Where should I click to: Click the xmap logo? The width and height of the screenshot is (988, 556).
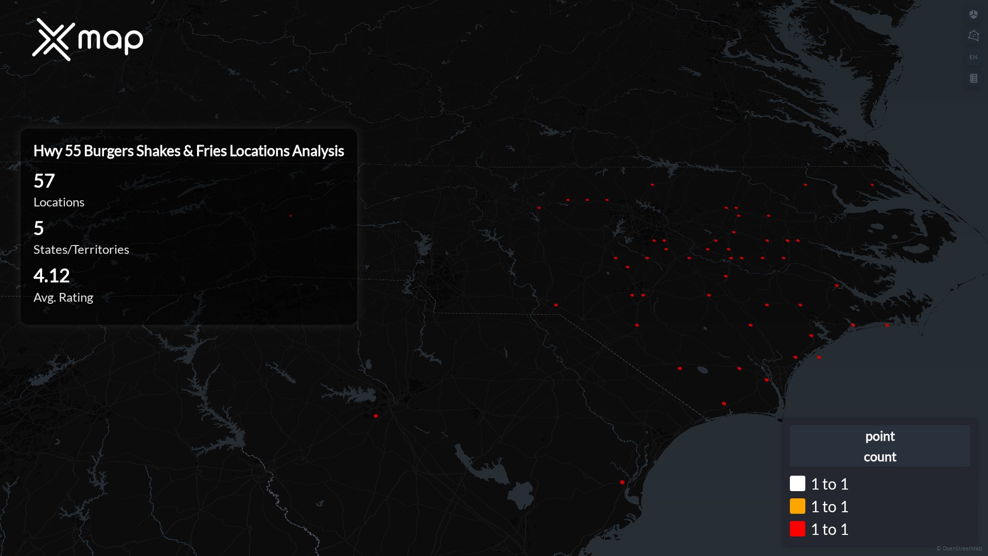coord(87,40)
